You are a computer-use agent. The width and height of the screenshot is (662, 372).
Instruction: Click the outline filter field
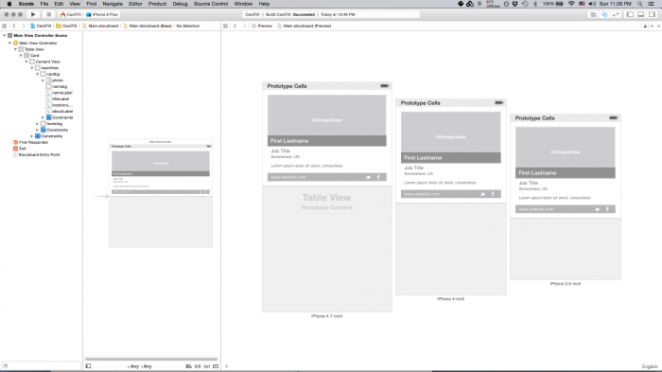pos(41,365)
